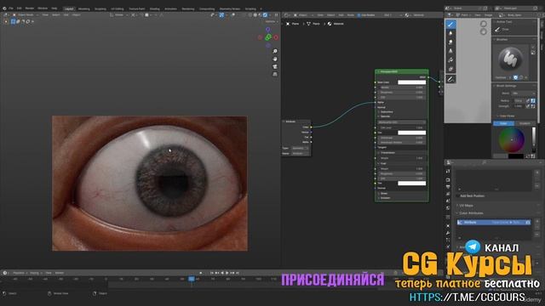The image size is (545, 306).
Task: Click the blue Z axis on navigation gizmo
Action: (x=268, y=30)
